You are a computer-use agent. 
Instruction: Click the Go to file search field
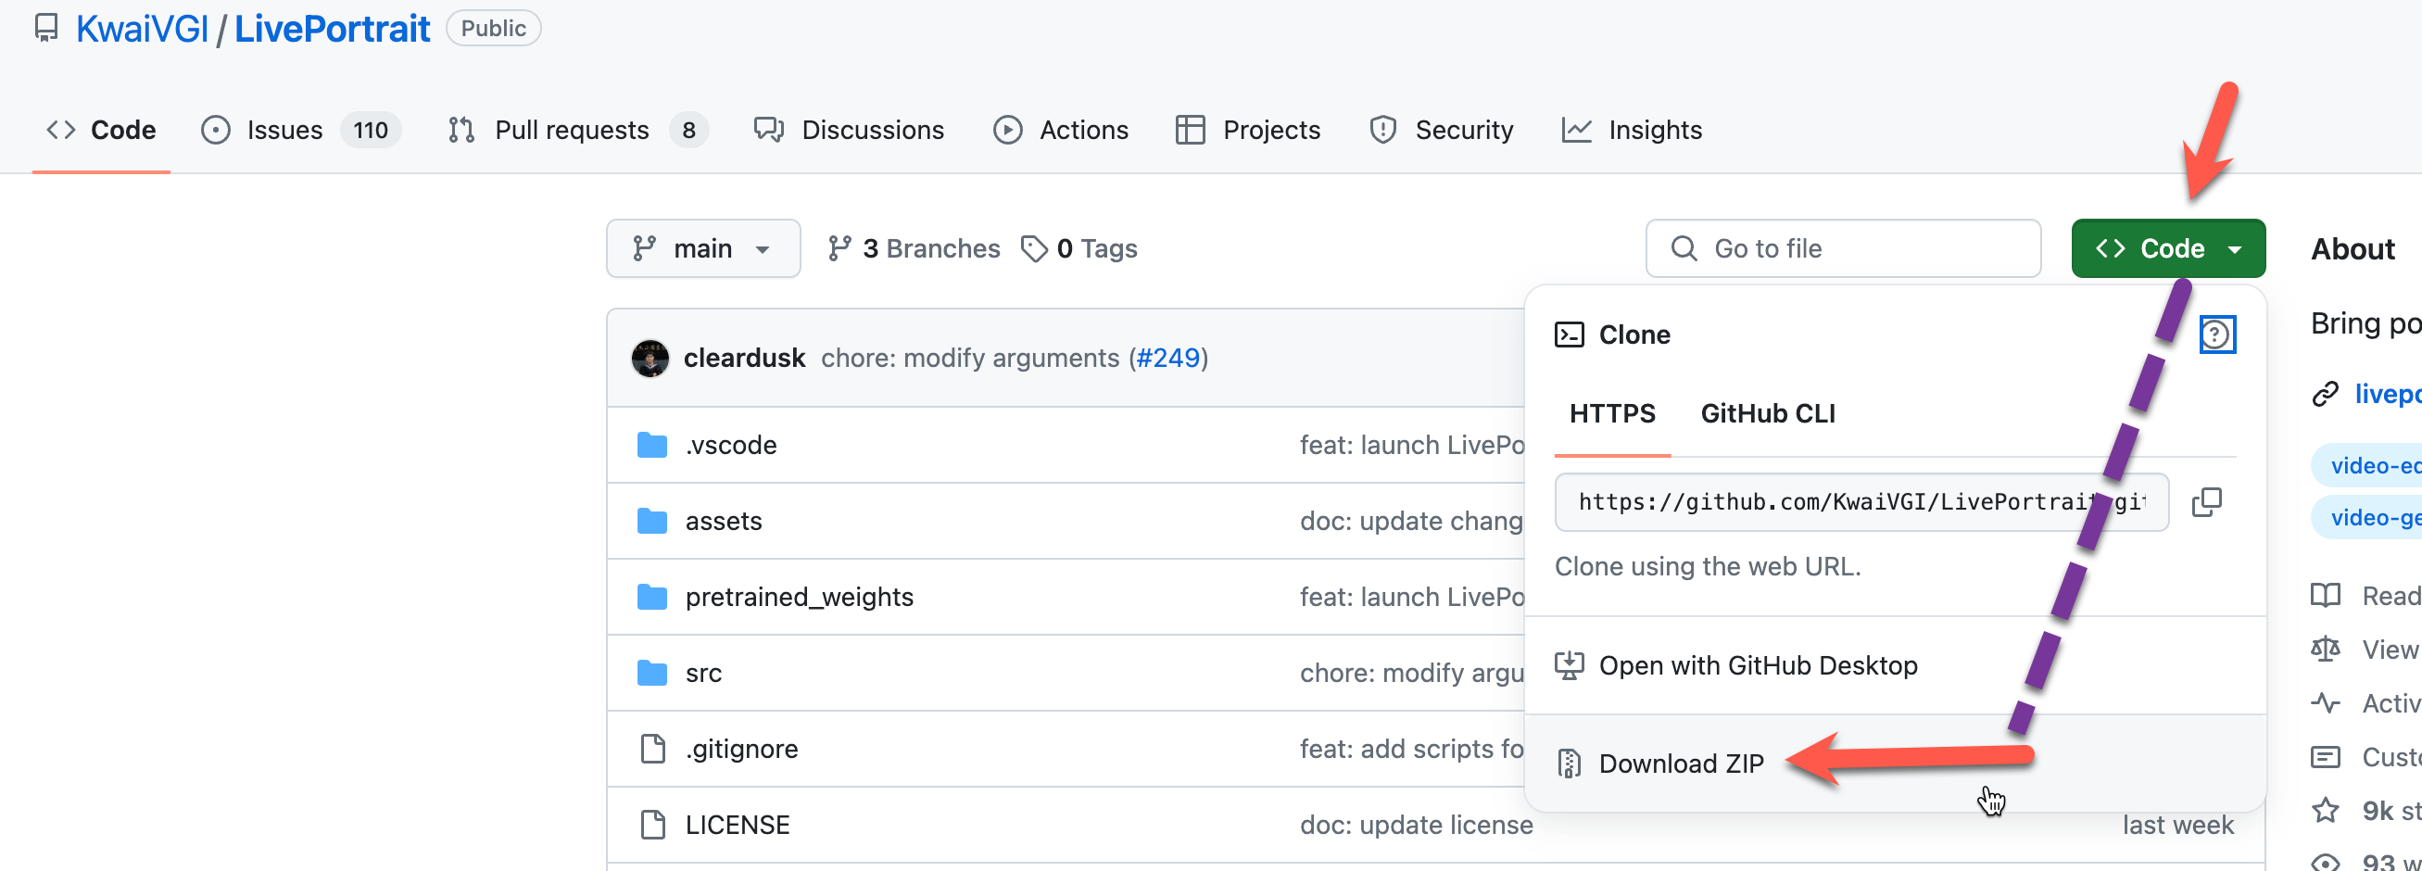[x=1843, y=248]
